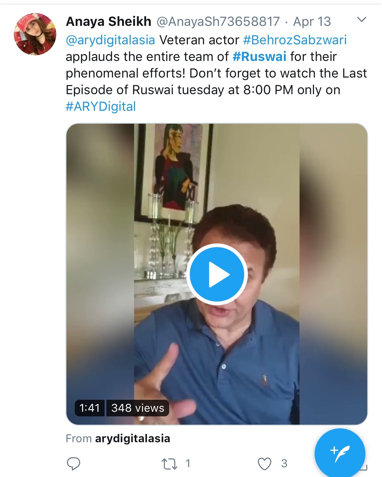
Task: Click the like count number 3
Action: coord(284,463)
